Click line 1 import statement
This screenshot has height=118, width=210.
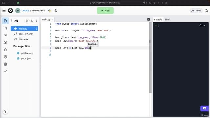(x=76, y=24)
